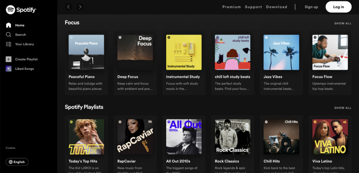Click the All Out 2010s title
This screenshot has height=173, width=359.
[x=178, y=161]
